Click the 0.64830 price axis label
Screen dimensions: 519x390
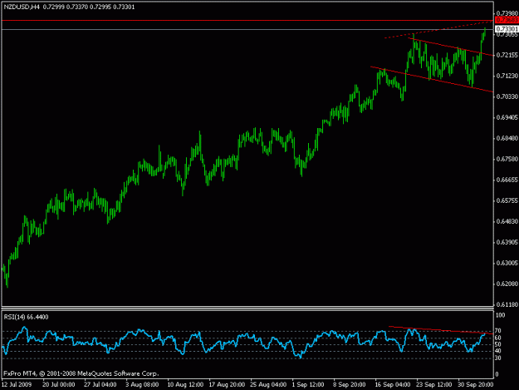(x=507, y=221)
